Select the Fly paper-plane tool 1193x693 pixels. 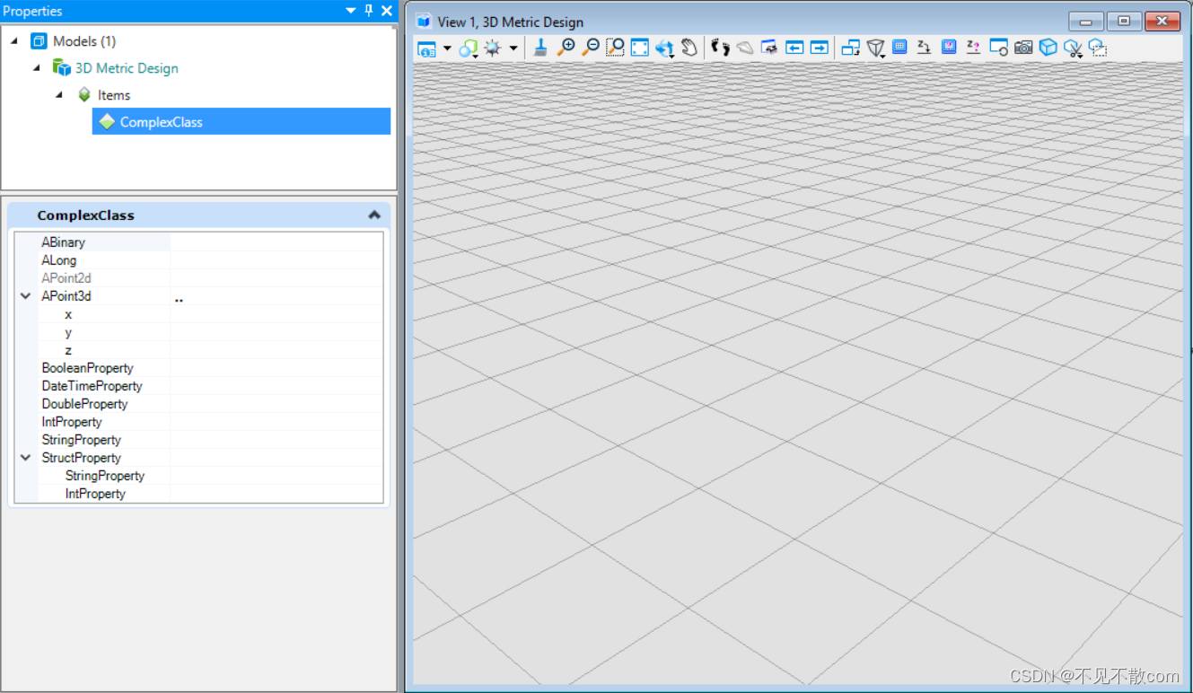[745, 48]
